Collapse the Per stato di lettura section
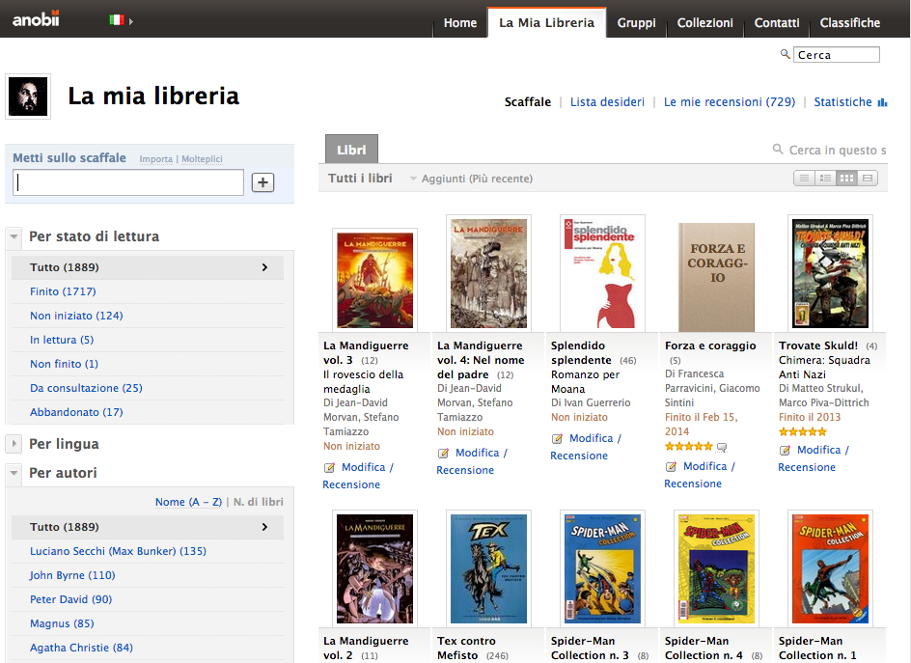Image resolution: width=911 pixels, height=663 pixels. (14, 236)
